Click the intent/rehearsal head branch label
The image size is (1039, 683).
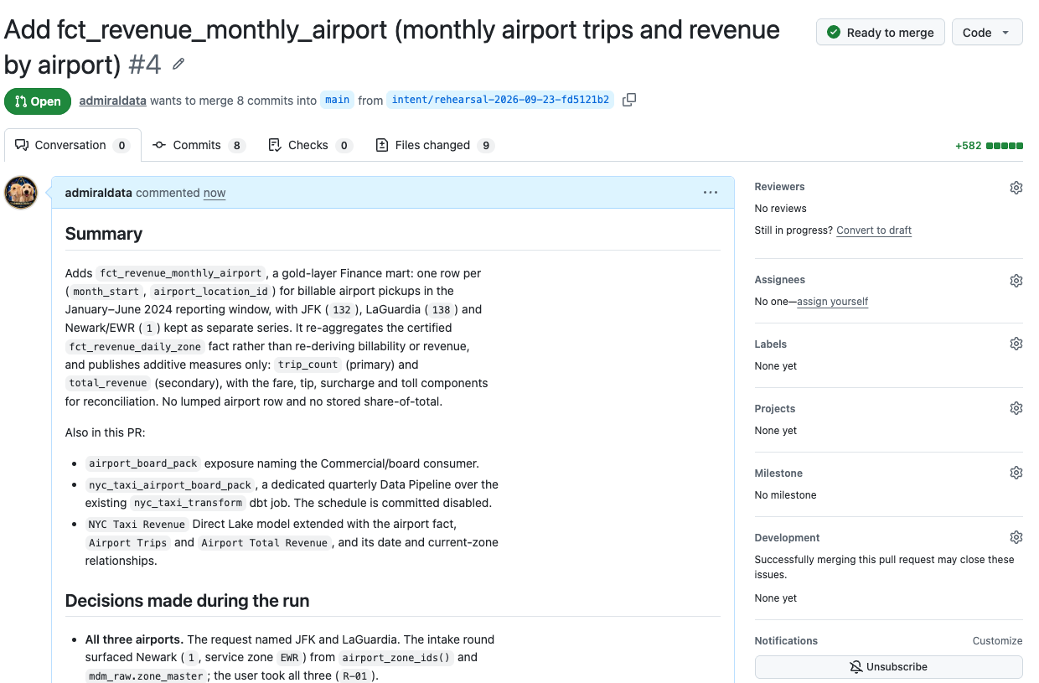click(x=500, y=100)
